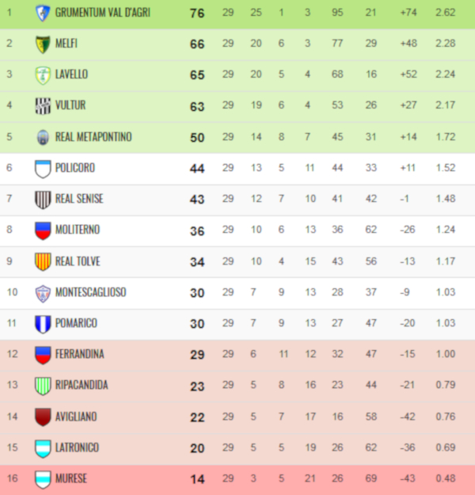Click the Melfi yellow-green shield logo
475x495 pixels.
(43, 44)
